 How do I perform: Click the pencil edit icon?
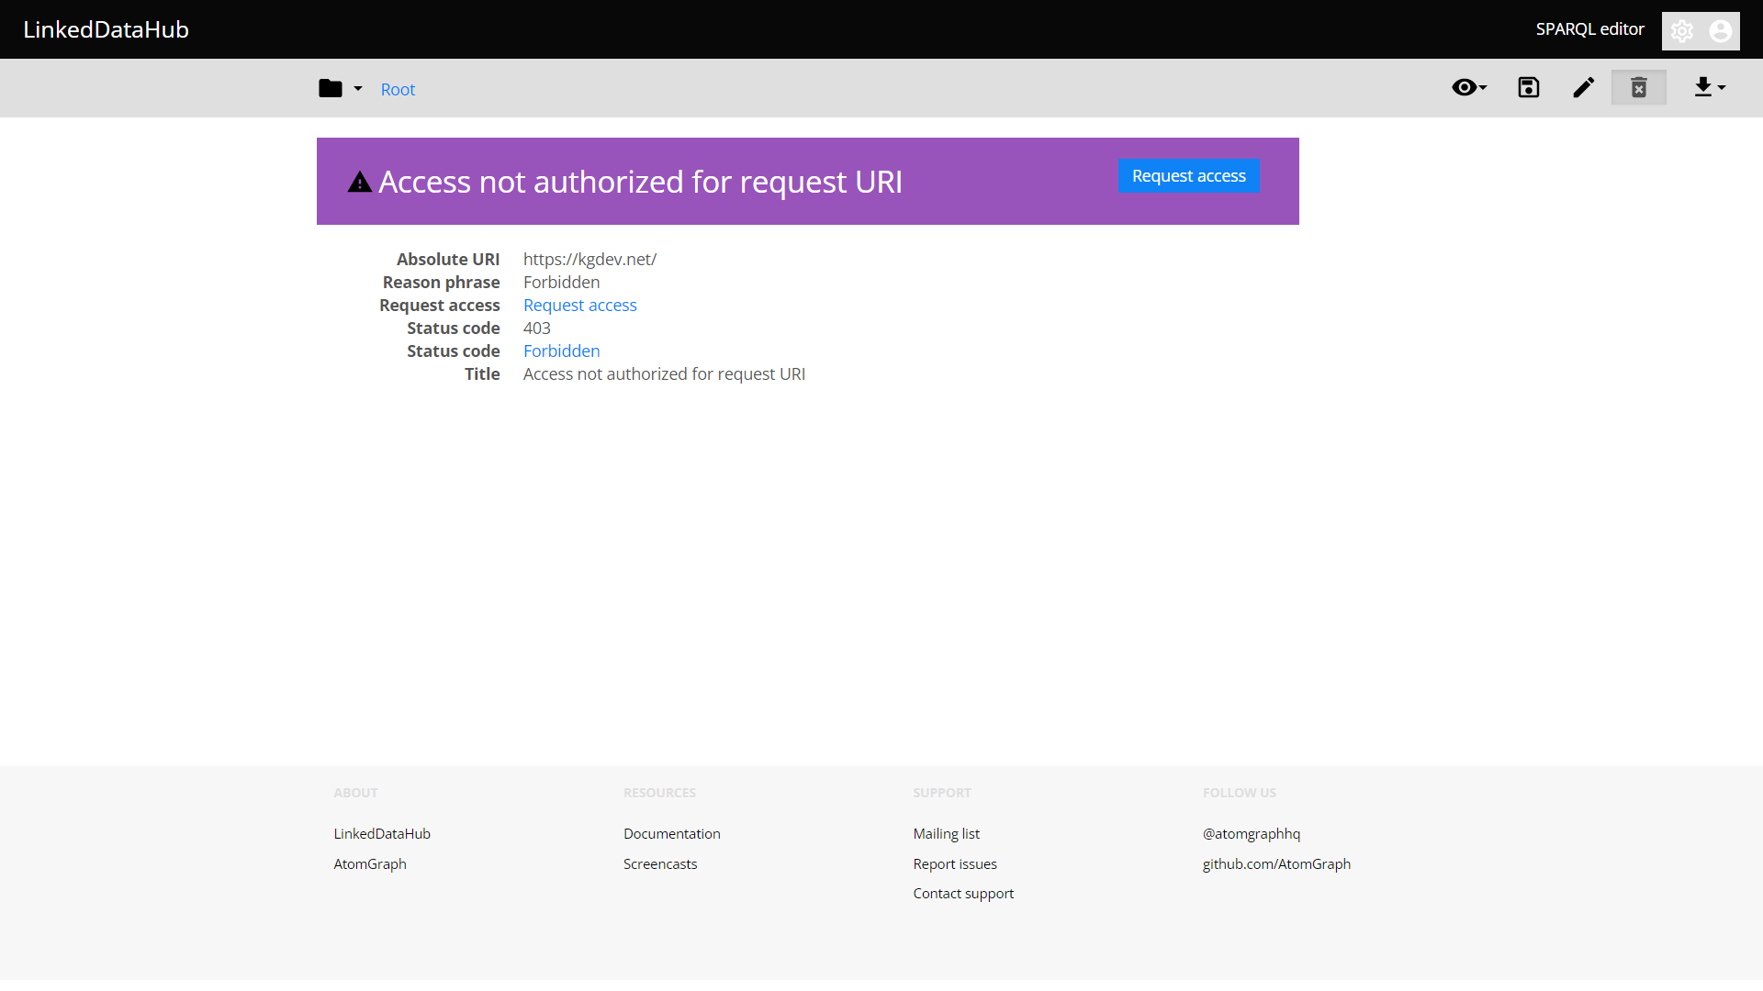pos(1584,87)
